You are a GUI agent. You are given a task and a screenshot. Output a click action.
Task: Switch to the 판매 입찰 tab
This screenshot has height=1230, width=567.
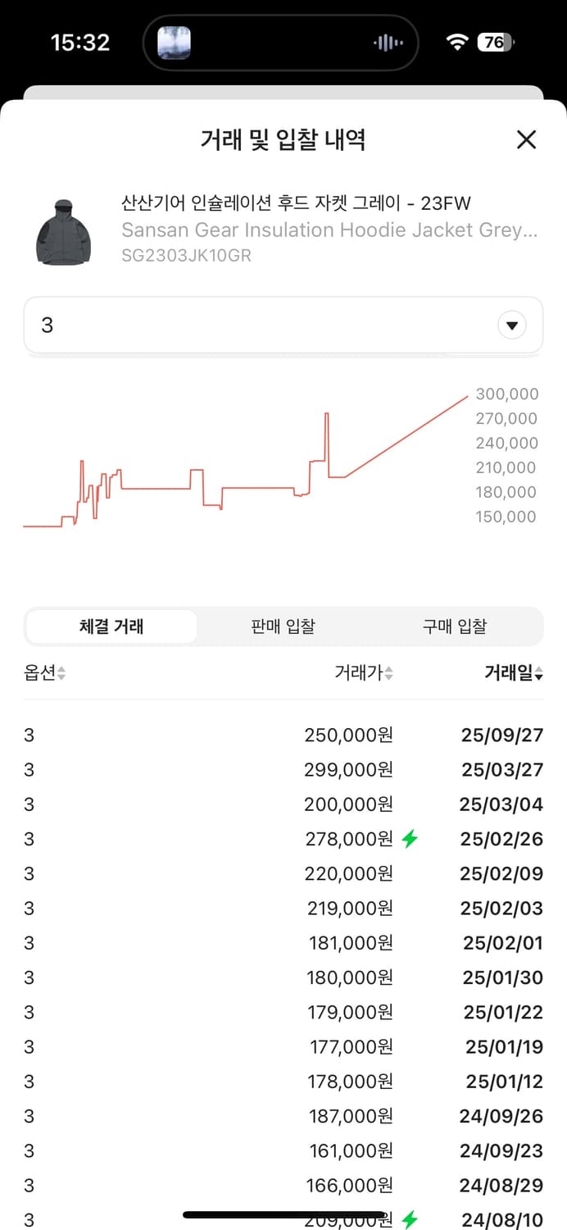283,626
